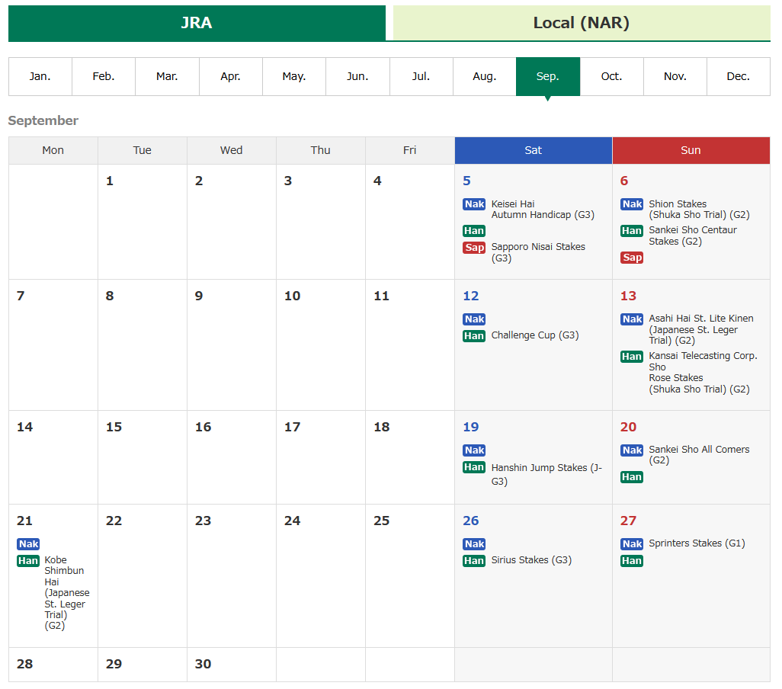The width and height of the screenshot is (782, 689).
Task: Click the Han badge on September 21
Action: 28,561
